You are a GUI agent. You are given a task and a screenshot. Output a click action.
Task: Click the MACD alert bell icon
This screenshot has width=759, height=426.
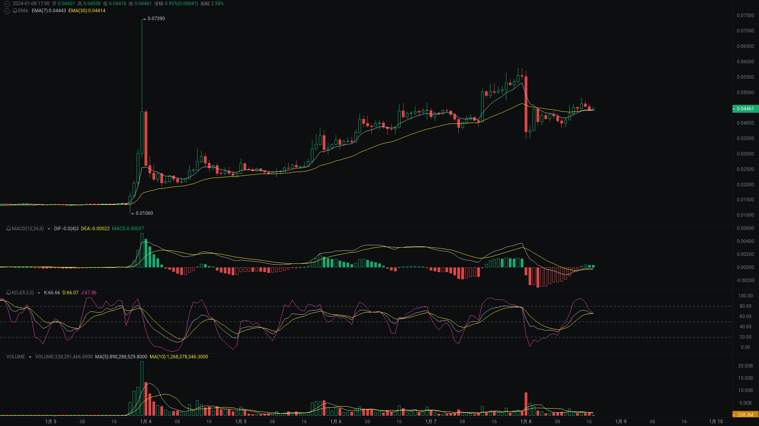pyautogui.click(x=8, y=229)
